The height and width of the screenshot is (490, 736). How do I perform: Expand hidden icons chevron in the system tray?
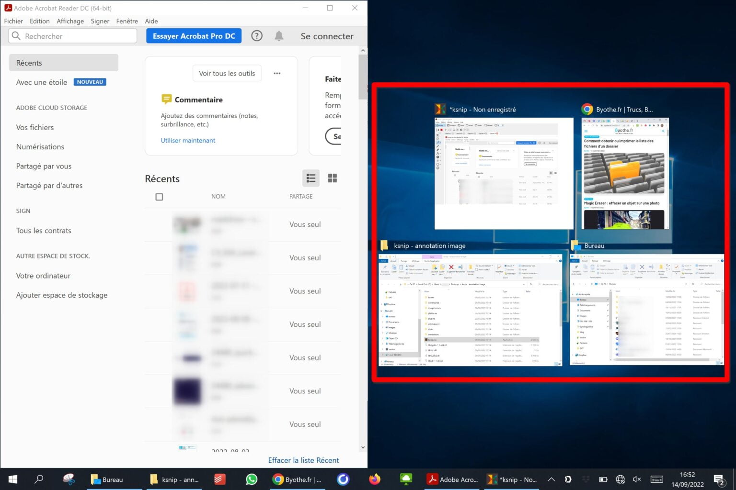click(551, 479)
